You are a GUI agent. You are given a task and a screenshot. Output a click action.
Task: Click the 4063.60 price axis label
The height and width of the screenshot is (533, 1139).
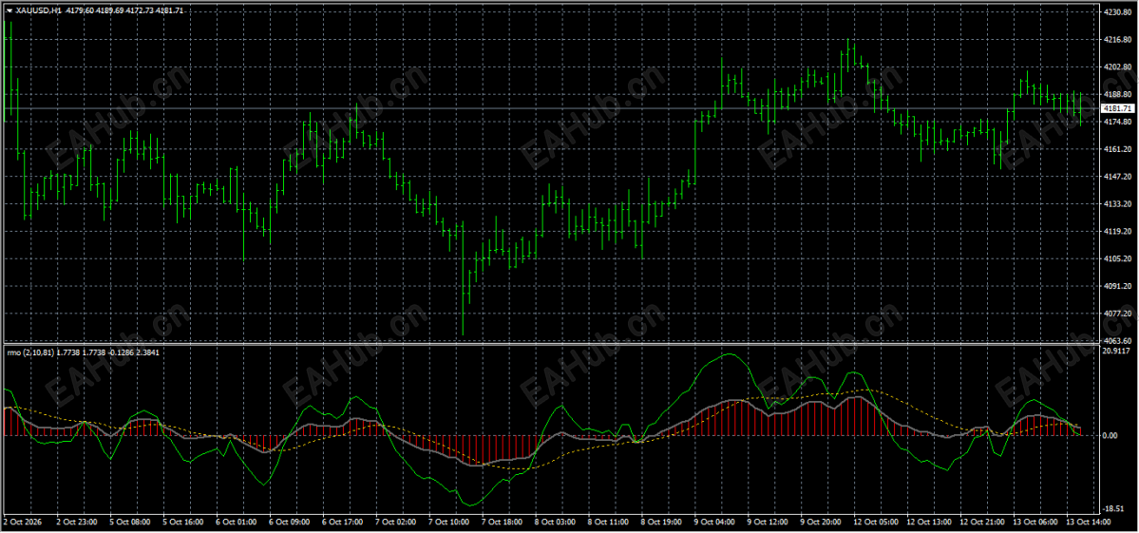(x=1117, y=340)
